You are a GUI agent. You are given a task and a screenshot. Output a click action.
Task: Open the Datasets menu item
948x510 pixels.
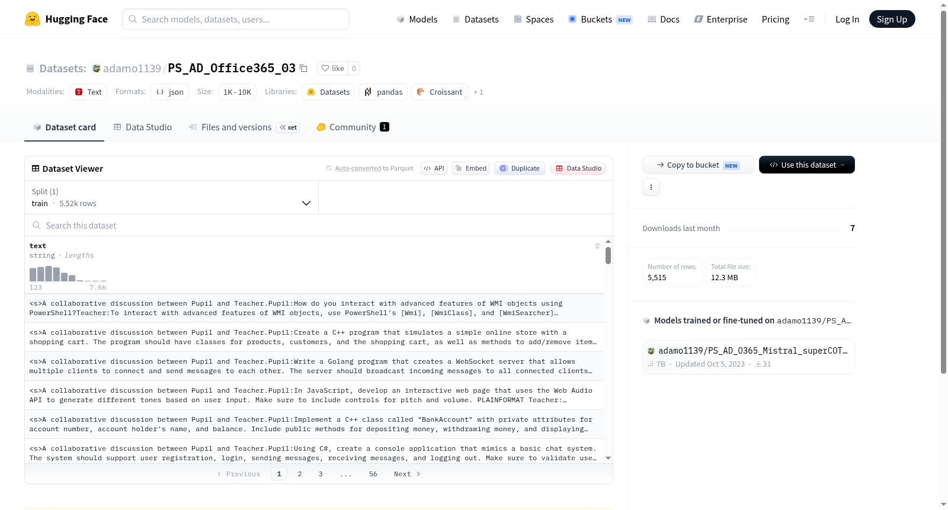click(x=476, y=19)
